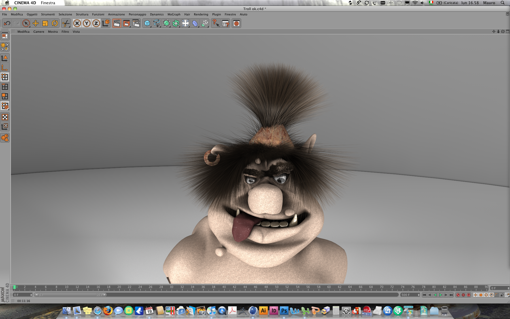
Task: Open the Rendering menu
Action: [x=201, y=14]
